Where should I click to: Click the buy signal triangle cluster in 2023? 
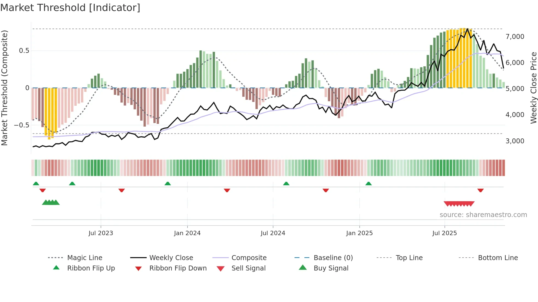[51, 203]
